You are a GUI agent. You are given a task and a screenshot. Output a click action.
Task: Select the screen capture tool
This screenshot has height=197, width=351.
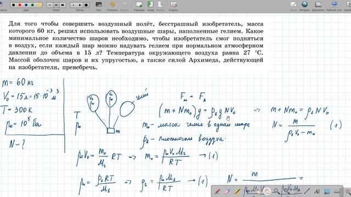(327, 192)
